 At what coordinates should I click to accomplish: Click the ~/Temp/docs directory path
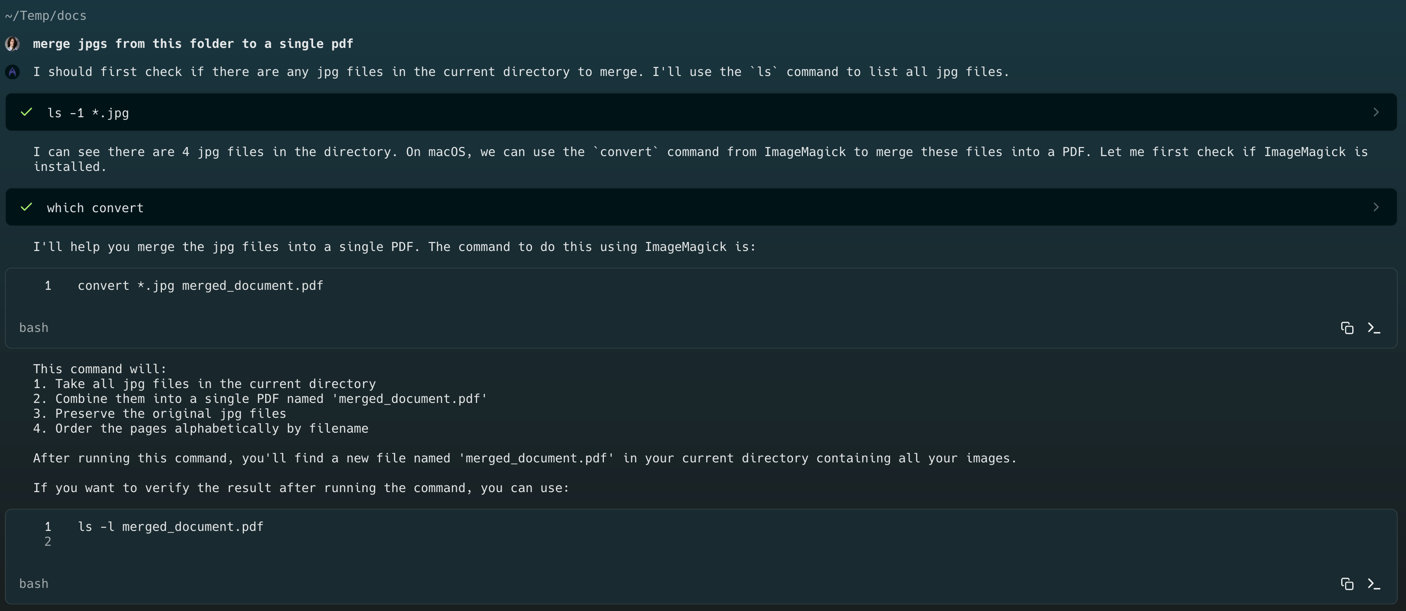click(46, 16)
